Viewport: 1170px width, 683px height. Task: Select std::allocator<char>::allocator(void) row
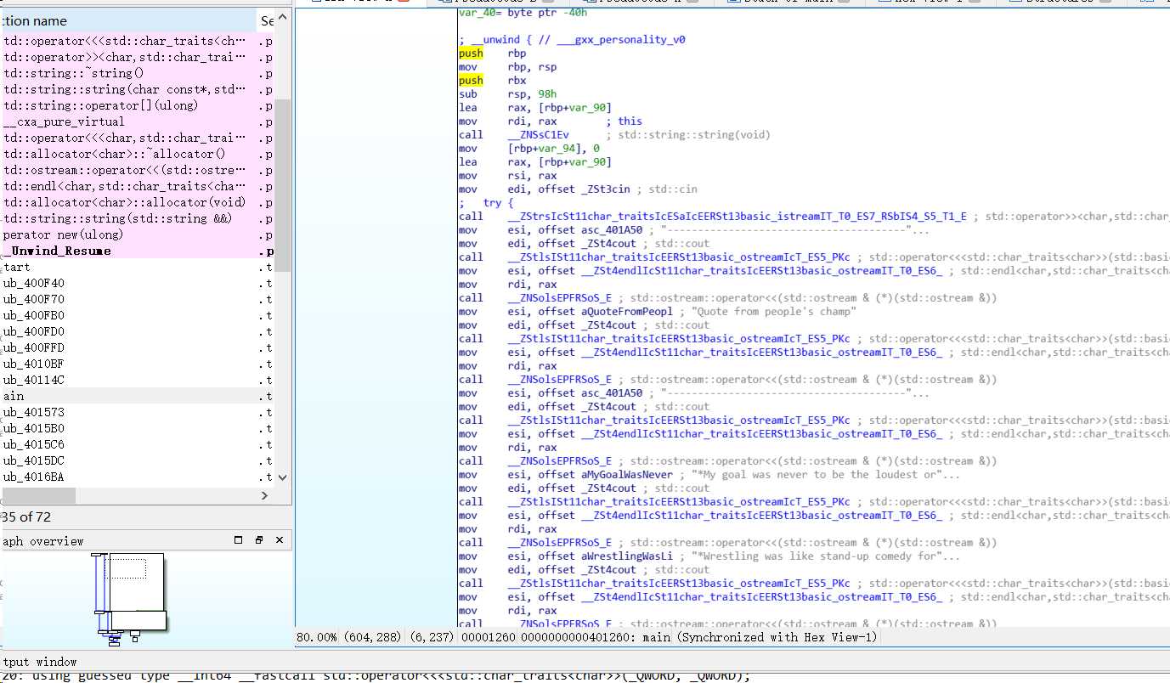[x=138, y=202]
